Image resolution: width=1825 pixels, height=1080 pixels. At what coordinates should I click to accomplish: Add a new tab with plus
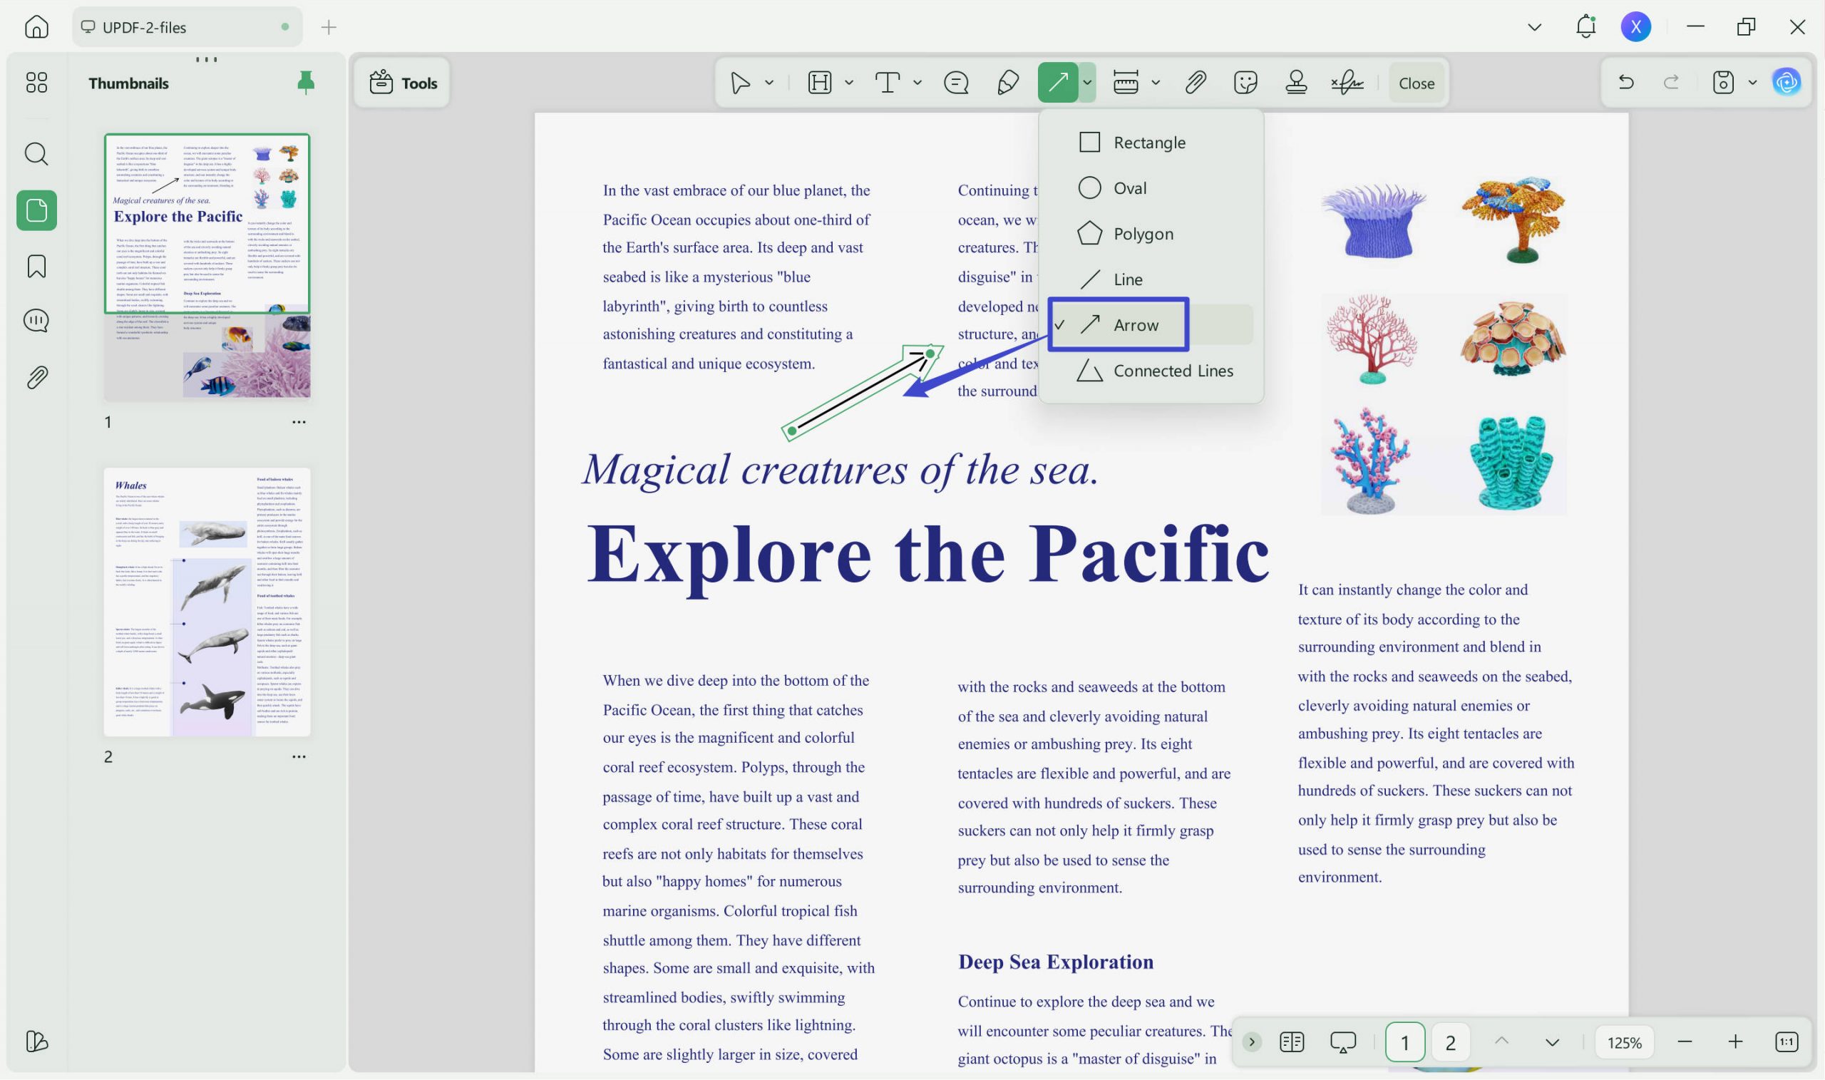329,28
